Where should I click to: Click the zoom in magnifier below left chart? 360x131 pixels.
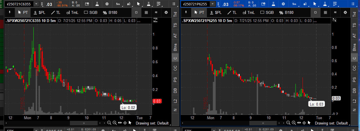pyautogui.click(x=115, y=123)
